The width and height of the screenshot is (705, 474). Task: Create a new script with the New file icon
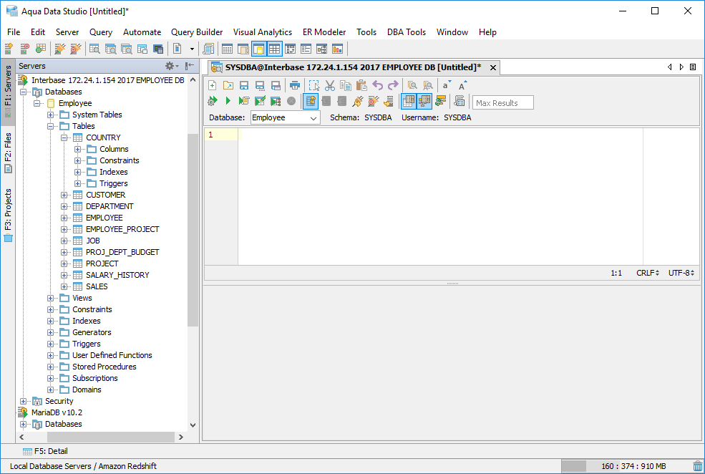[x=213, y=85]
